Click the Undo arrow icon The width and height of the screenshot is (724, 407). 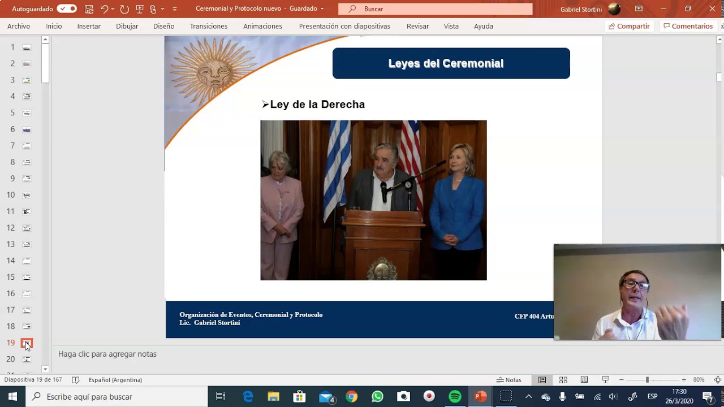click(104, 8)
